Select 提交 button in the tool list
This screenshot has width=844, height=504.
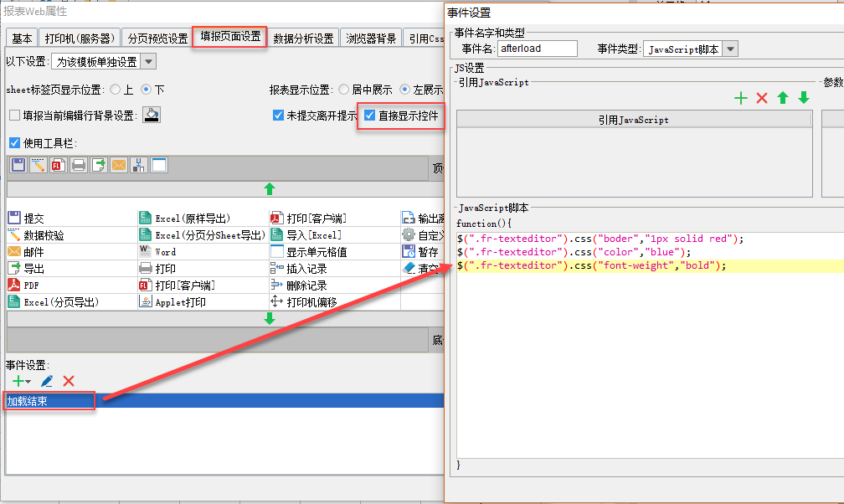26,218
